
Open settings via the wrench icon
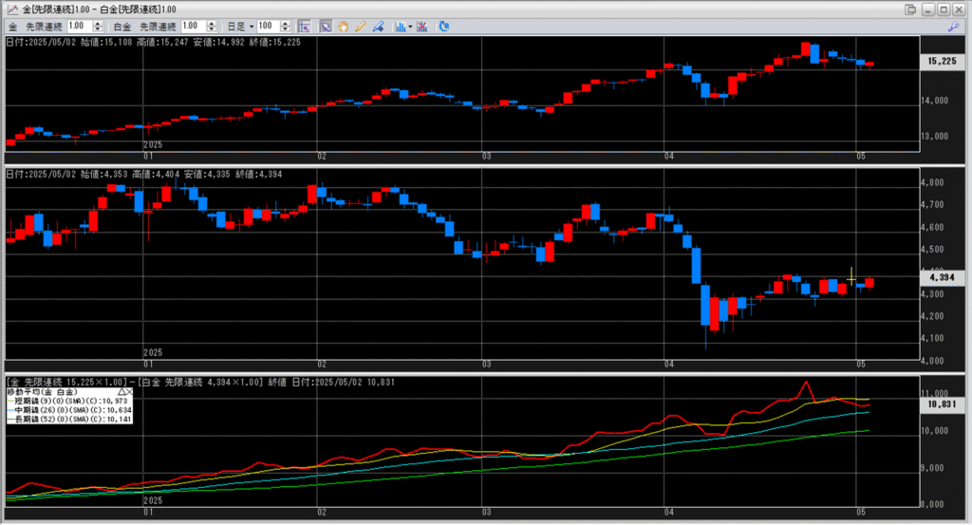954,27
